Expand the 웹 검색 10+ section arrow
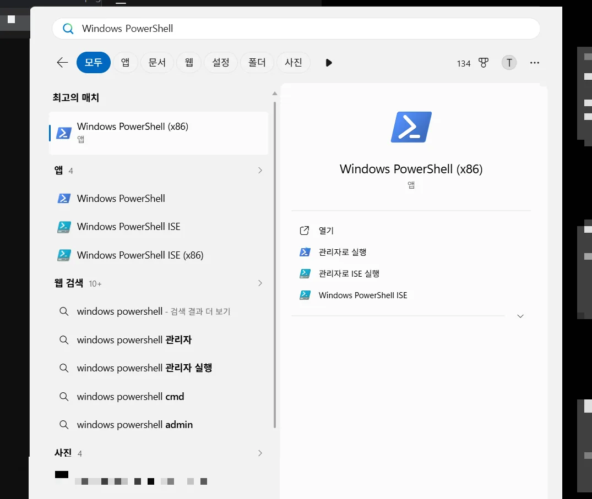The image size is (592, 499). (260, 283)
